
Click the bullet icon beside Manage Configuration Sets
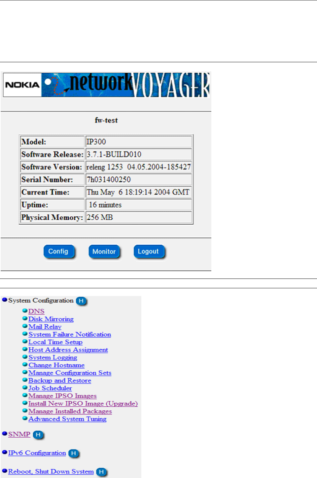25,372
